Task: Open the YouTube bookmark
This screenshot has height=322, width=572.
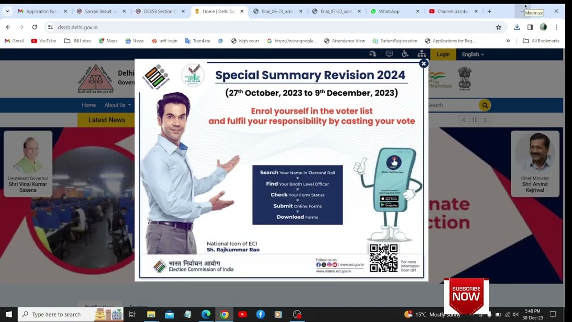Action: [44, 41]
